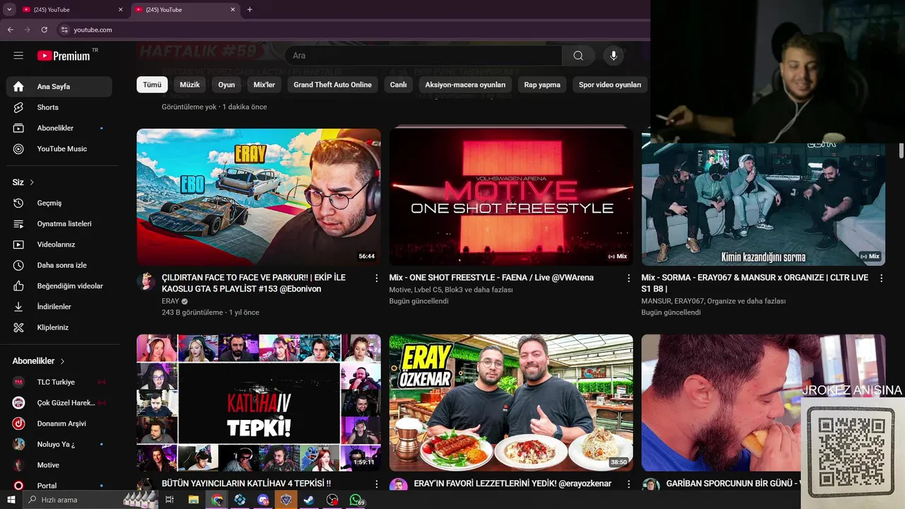Open Çok Güzel Hareketler channel
The width and height of the screenshot is (905, 509).
[59, 403]
